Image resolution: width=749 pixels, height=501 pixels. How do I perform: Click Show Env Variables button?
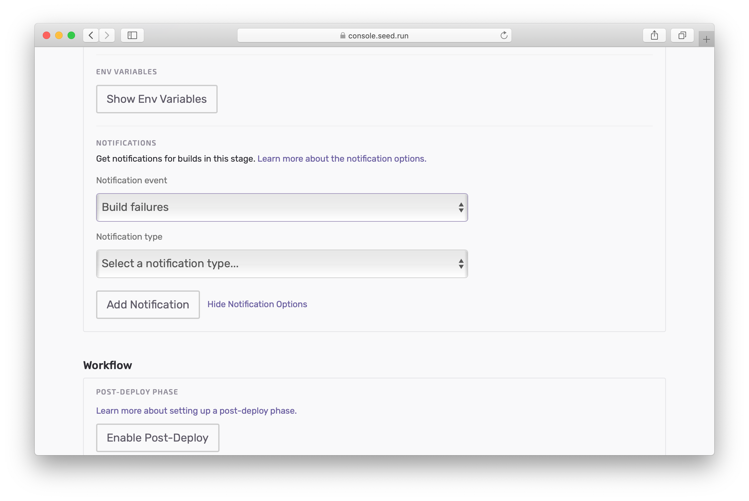point(157,98)
